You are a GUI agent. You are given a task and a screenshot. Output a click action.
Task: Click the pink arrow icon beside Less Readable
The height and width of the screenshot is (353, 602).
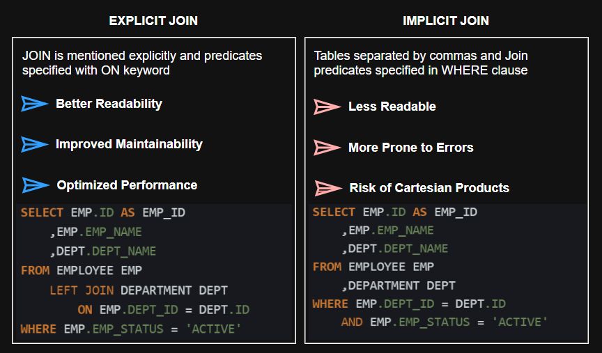326,107
